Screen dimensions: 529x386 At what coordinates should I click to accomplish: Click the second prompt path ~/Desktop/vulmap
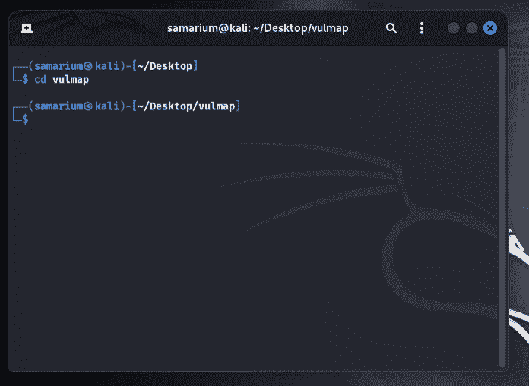pos(186,106)
